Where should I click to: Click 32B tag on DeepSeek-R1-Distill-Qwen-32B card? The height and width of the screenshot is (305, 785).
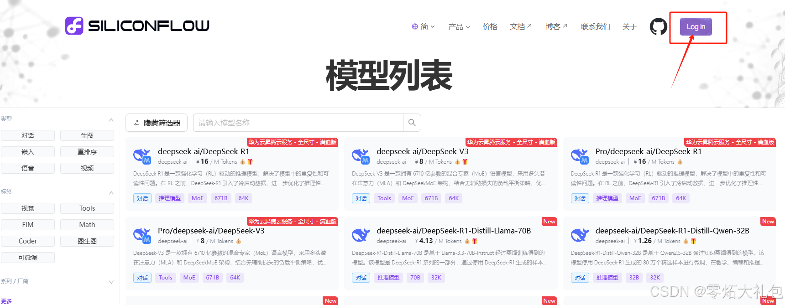[634, 278]
